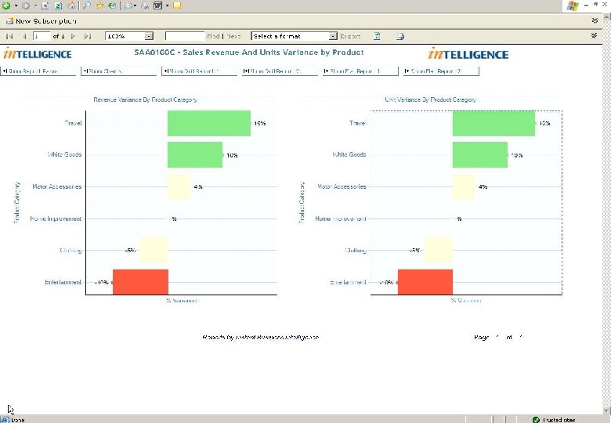Toggle the Show Flat Report 2 section

[441, 71]
